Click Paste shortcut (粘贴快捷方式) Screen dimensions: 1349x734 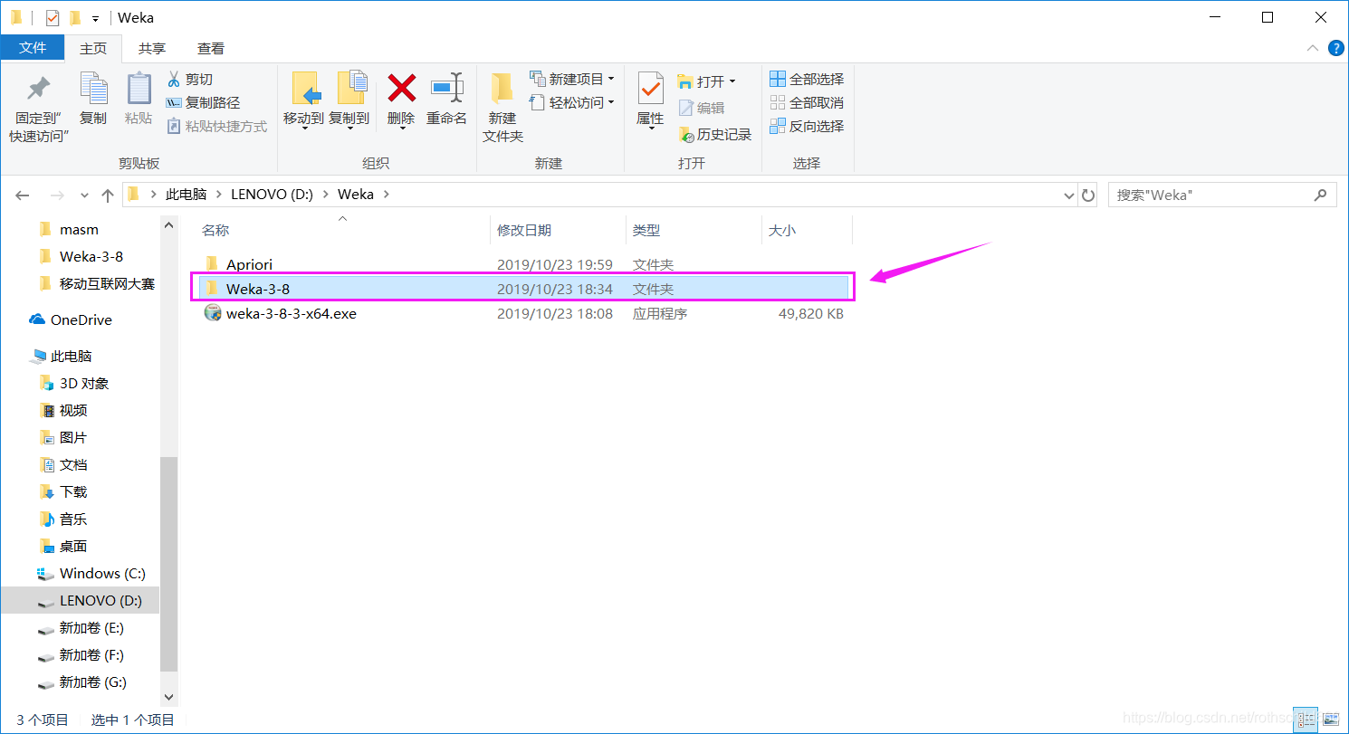pos(216,127)
